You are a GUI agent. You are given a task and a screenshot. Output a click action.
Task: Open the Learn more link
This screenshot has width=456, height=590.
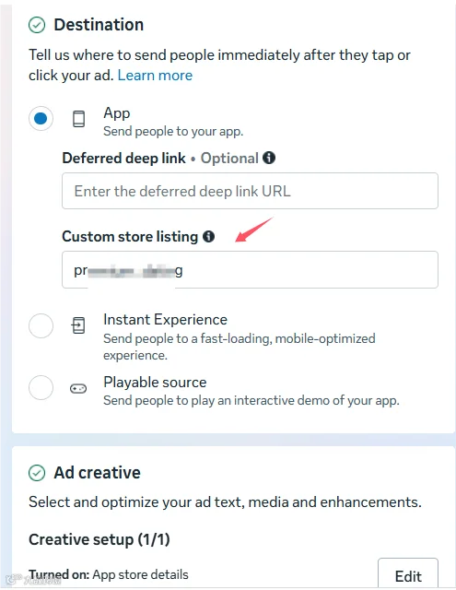coord(155,76)
